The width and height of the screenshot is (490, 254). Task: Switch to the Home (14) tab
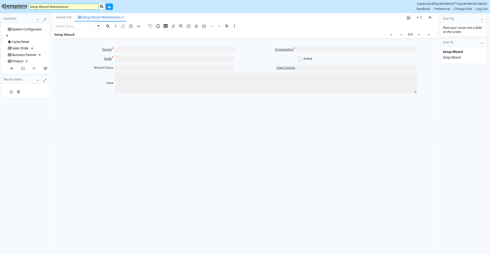[x=64, y=17]
